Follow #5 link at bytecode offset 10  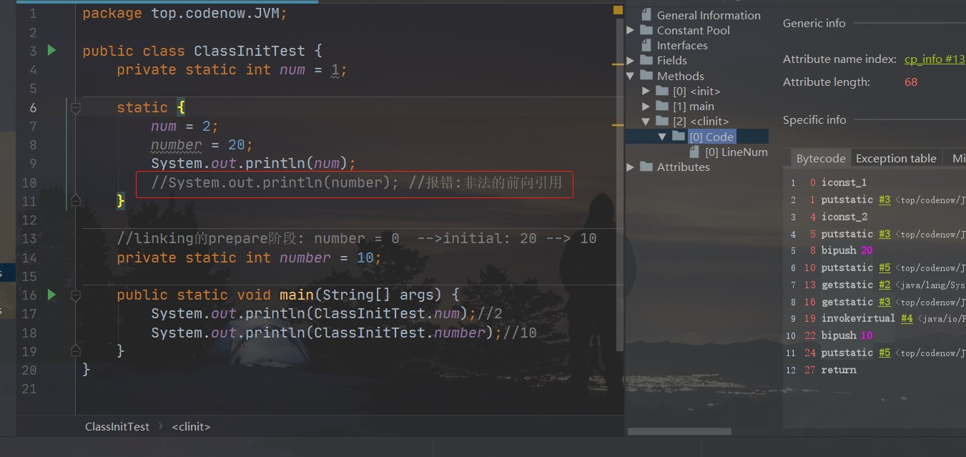click(885, 267)
